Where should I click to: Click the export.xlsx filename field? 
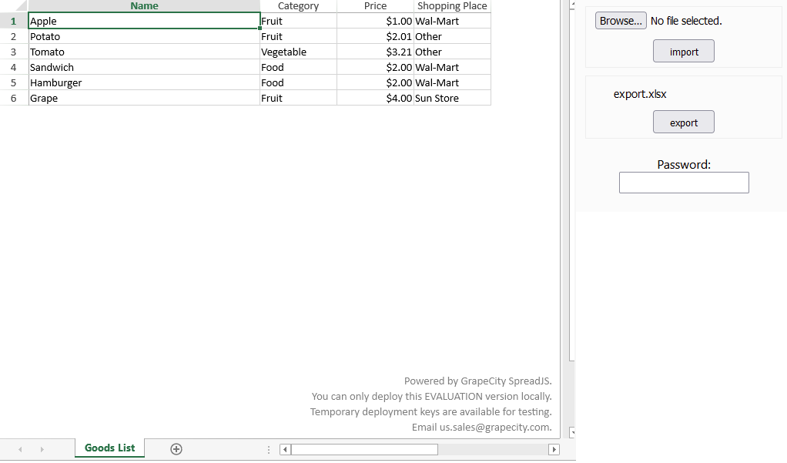pyautogui.click(x=640, y=95)
